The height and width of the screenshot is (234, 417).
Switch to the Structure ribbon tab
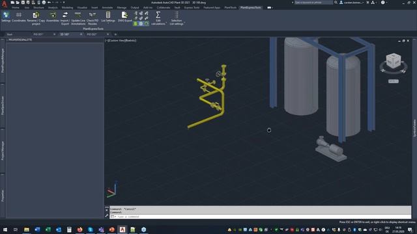(38, 8)
